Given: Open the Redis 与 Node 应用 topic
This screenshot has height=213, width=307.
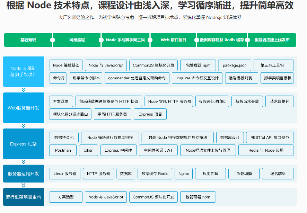Looking at the screenshot, I should click(266, 150).
